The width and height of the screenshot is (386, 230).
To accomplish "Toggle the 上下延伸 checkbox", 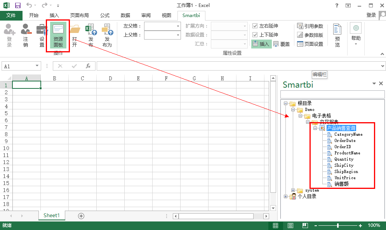I will click(255, 35).
